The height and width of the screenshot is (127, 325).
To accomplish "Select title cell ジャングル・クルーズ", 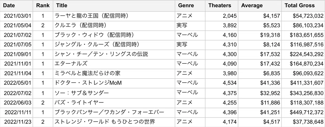I will (x=114, y=45).
